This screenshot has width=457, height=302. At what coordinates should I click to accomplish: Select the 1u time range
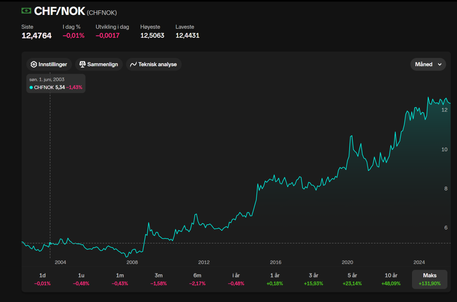point(81,279)
